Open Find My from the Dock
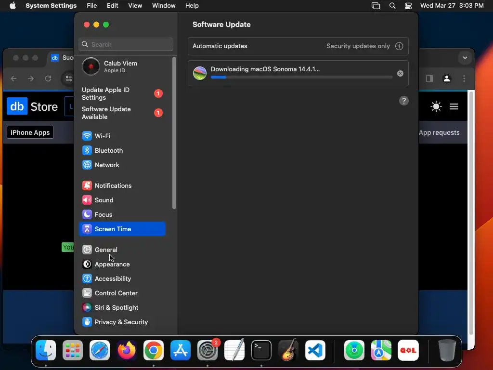Image resolution: width=493 pixels, height=370 pixels. 354,350
